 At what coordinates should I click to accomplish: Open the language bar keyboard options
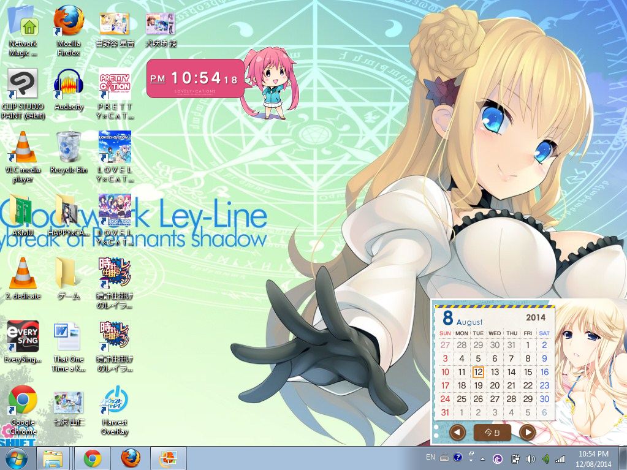click(444, 458)
